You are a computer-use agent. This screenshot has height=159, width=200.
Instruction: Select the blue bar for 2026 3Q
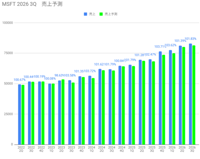tap(190, 94)
